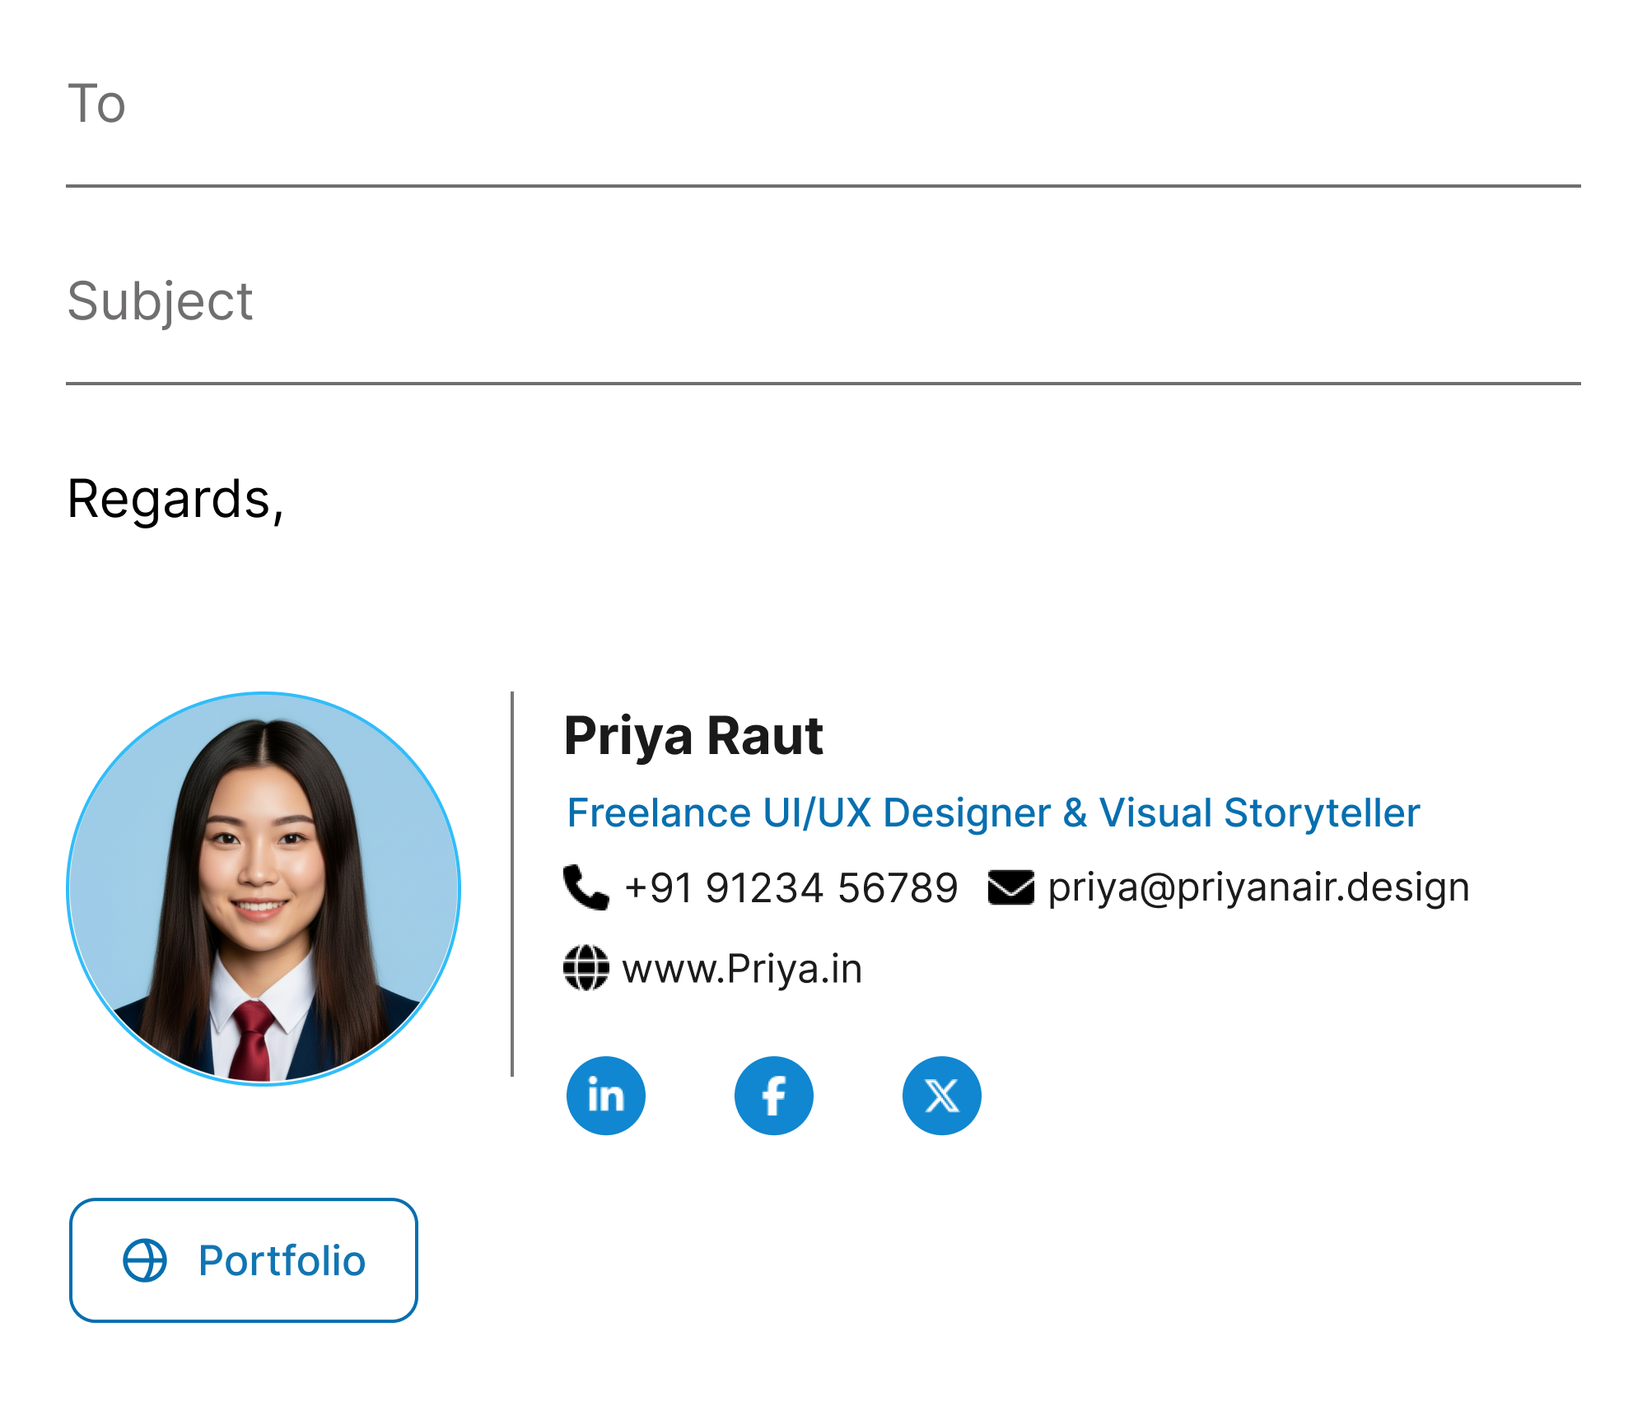Open the X social icon
Viewport: 1647px width, 1406px height.
pos(942,1096)
